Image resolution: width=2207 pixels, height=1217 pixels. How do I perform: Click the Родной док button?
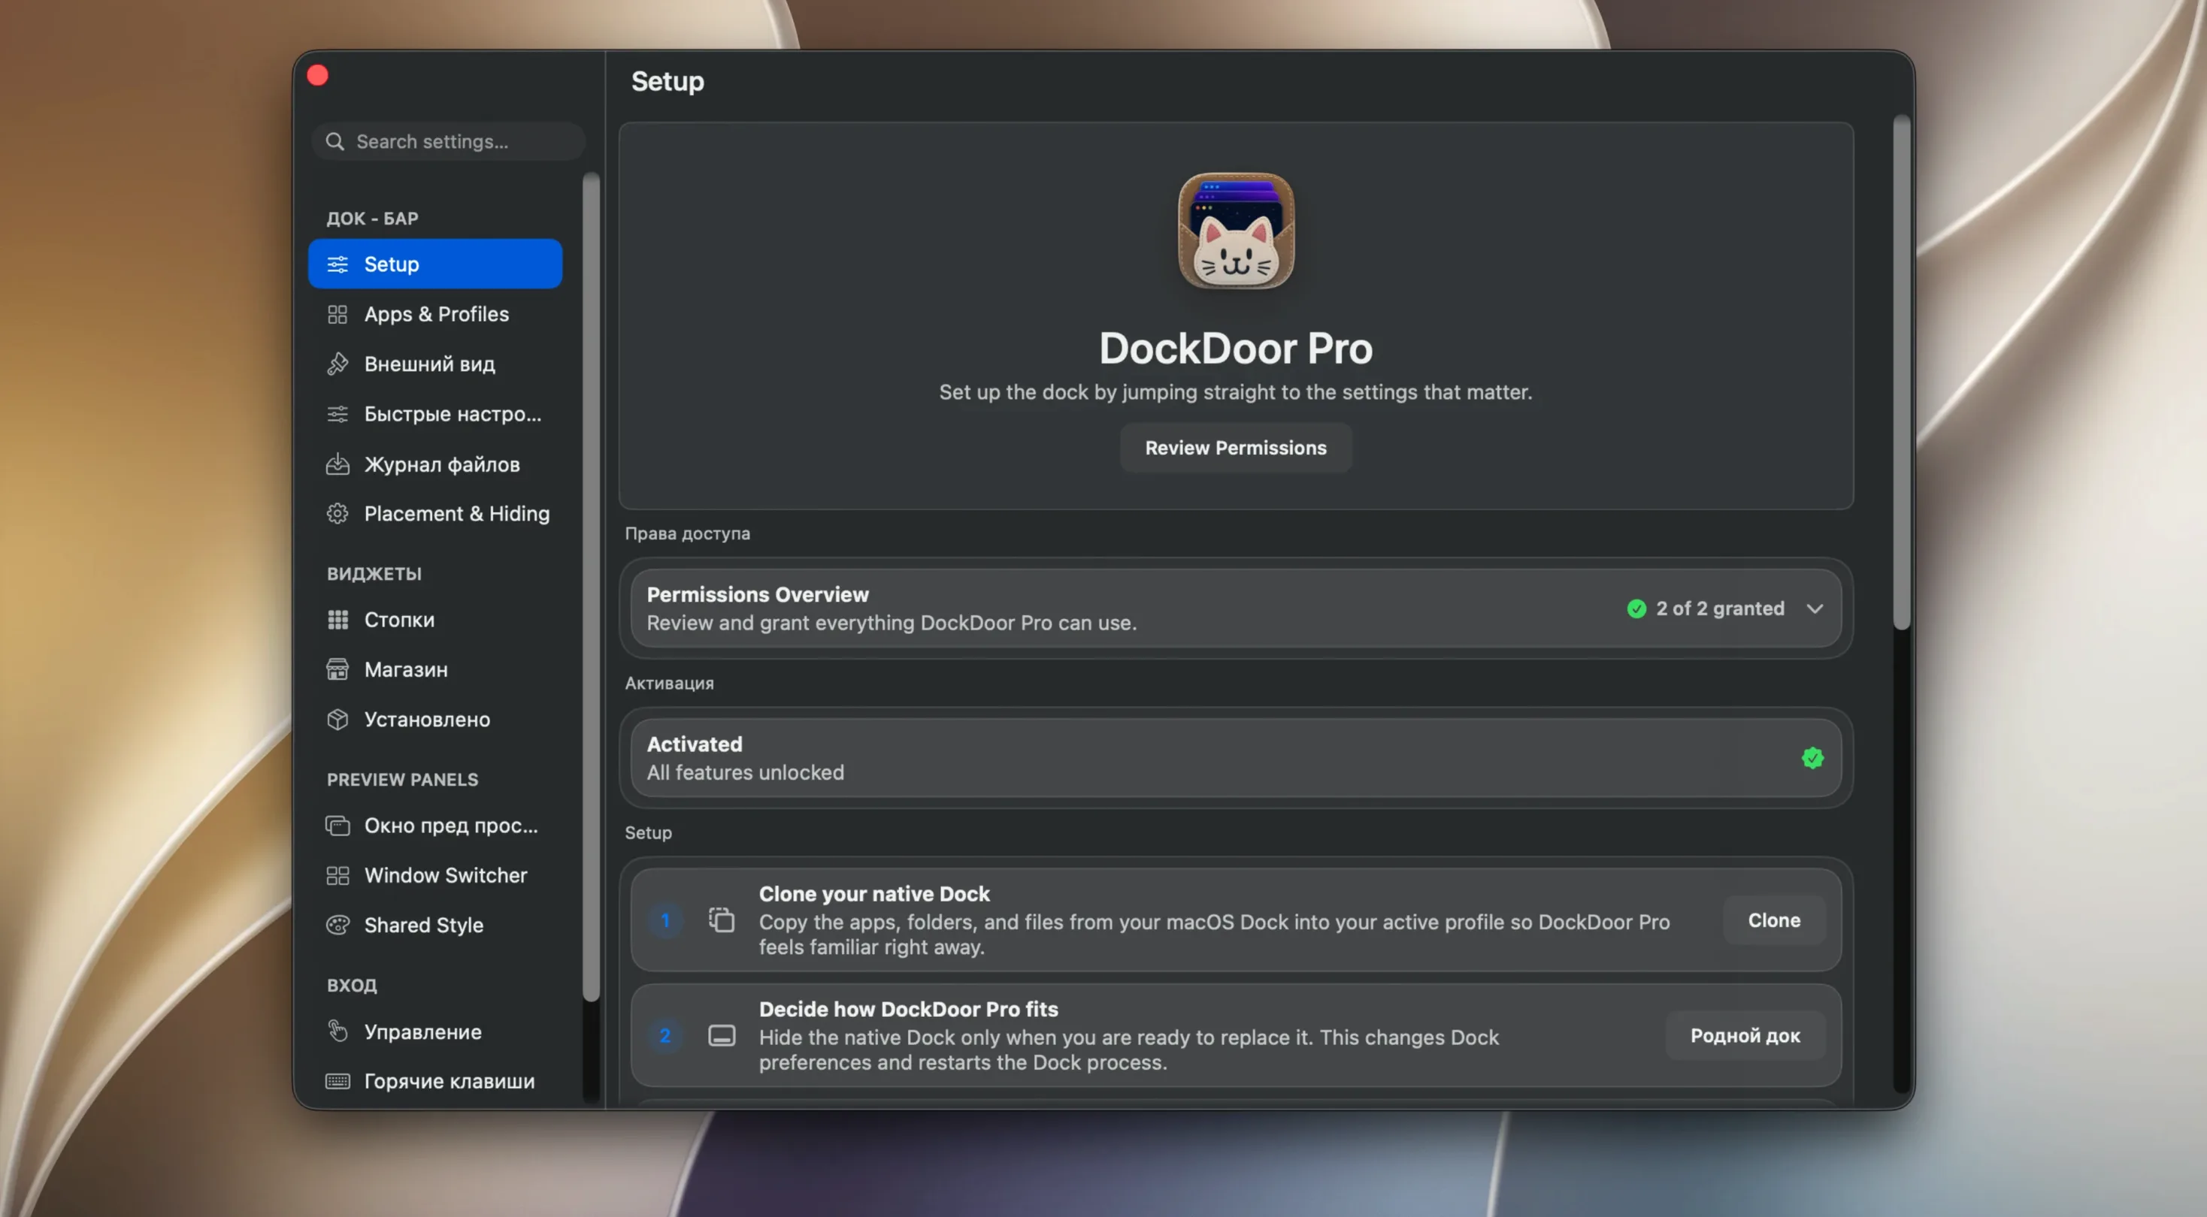pyautogui.click(x=1745, y=1035)
